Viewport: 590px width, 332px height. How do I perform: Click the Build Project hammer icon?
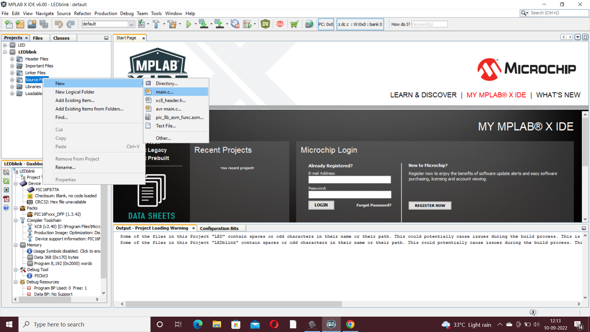click(156, 24)
